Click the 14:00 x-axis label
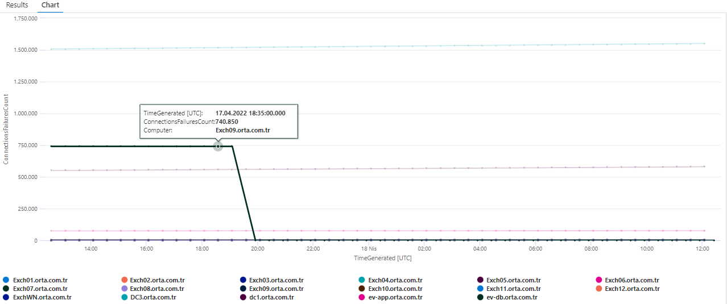 (90, 248)
